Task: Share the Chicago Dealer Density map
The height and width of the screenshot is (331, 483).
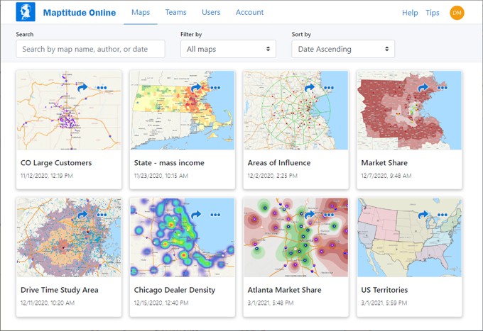Action: click(196, 215)
